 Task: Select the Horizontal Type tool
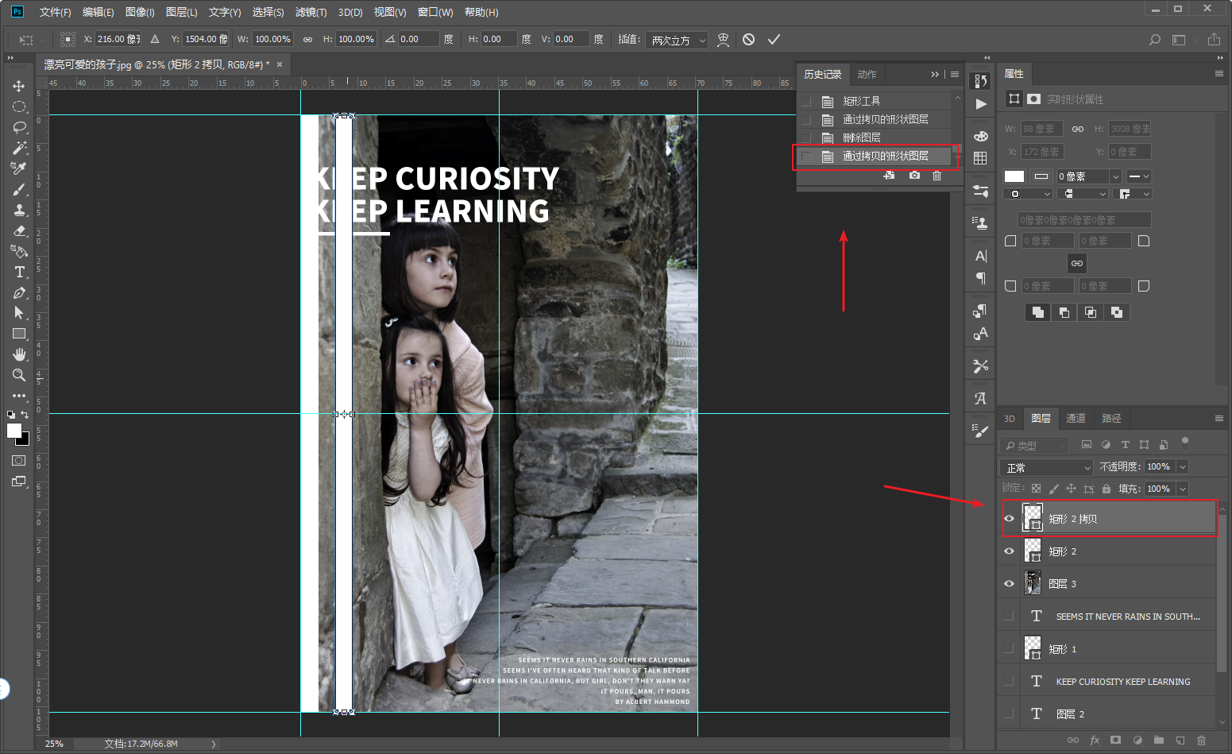pyautogui.click(x=19, y=272)
